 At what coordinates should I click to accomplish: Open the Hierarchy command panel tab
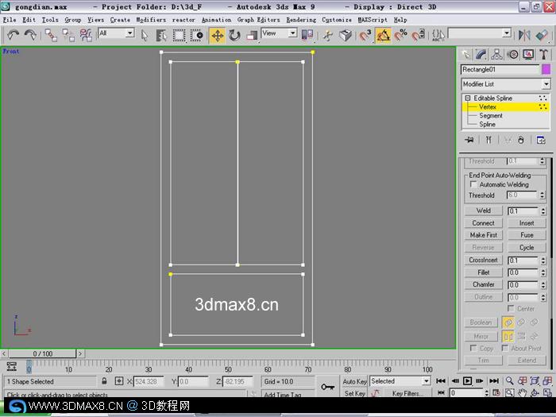click(x=496, y=54)
